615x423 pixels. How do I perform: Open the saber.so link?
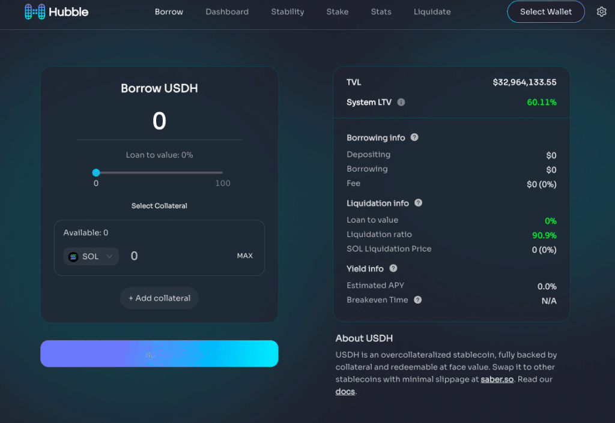click(497, 379)
